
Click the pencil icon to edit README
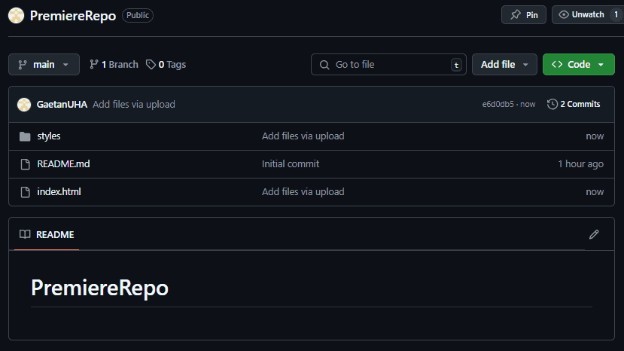594,234
